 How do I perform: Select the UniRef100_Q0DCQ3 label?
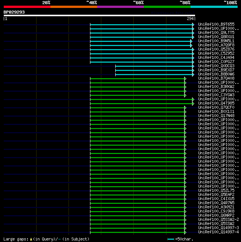pyautogui.click(x=216, y=66)
